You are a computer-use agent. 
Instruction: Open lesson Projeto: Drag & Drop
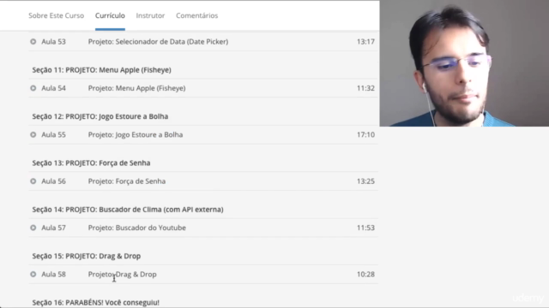(x=122, y=274)
